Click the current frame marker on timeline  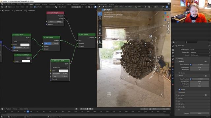28,111
